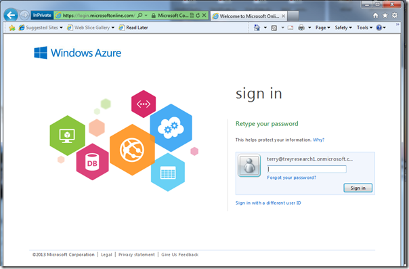This screenshot has width=409, height=269.
Task: Open the Give Us Feedback footer link
Action: click(179, 255)
